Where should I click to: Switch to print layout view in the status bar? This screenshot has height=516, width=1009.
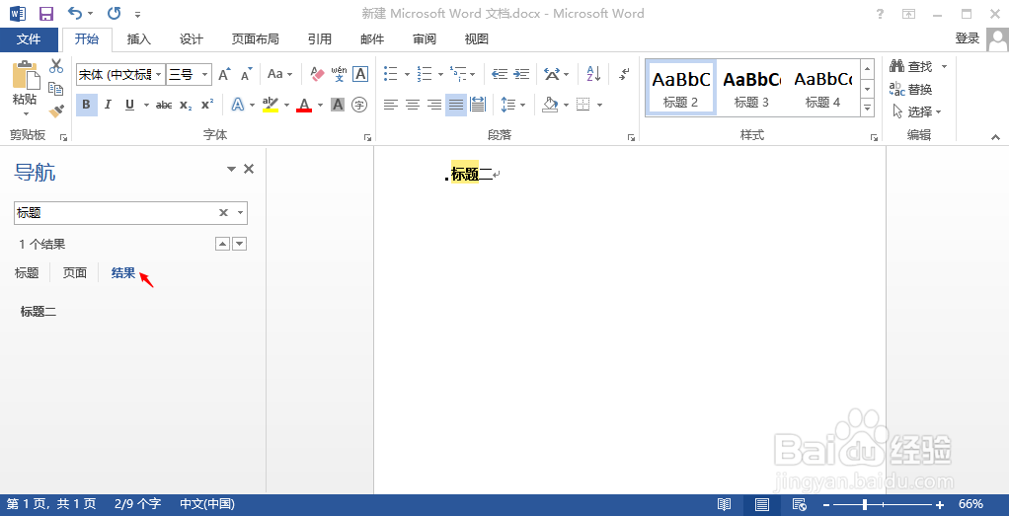coord(762,504)
